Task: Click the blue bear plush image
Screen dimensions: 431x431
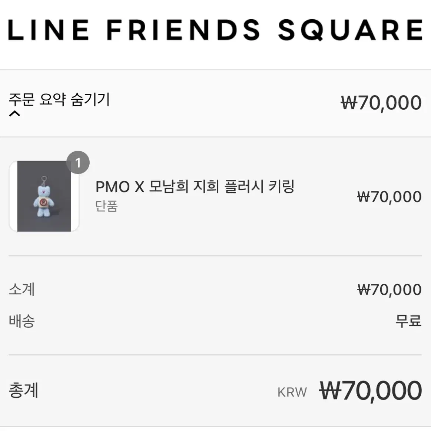Action: pyautogui.click(x=44, y=196)
